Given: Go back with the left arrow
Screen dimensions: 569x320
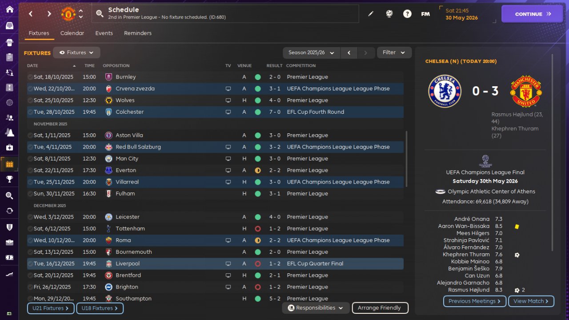Looking at the screenshot, I should [x=31, y=14].
